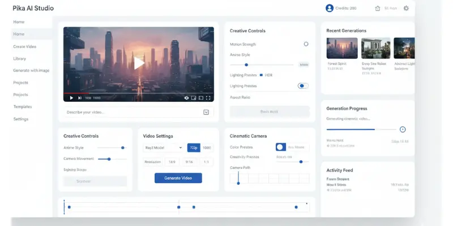Click the small play button in the video controls
This screenshot has width=453, height=226.
[71, 98]
